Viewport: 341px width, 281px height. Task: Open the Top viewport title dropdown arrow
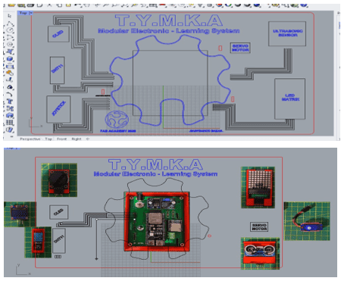31,13
